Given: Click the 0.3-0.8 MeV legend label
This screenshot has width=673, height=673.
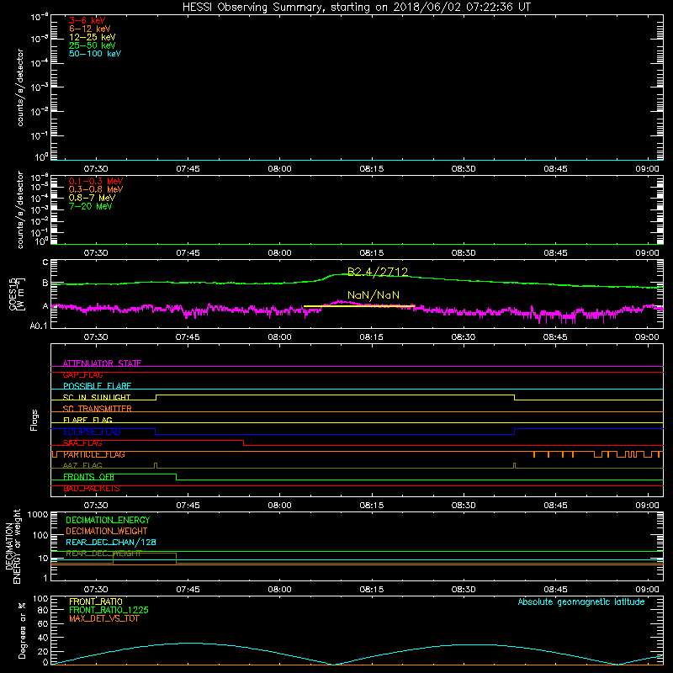Looking at the screenshot, I should [96, 189].
